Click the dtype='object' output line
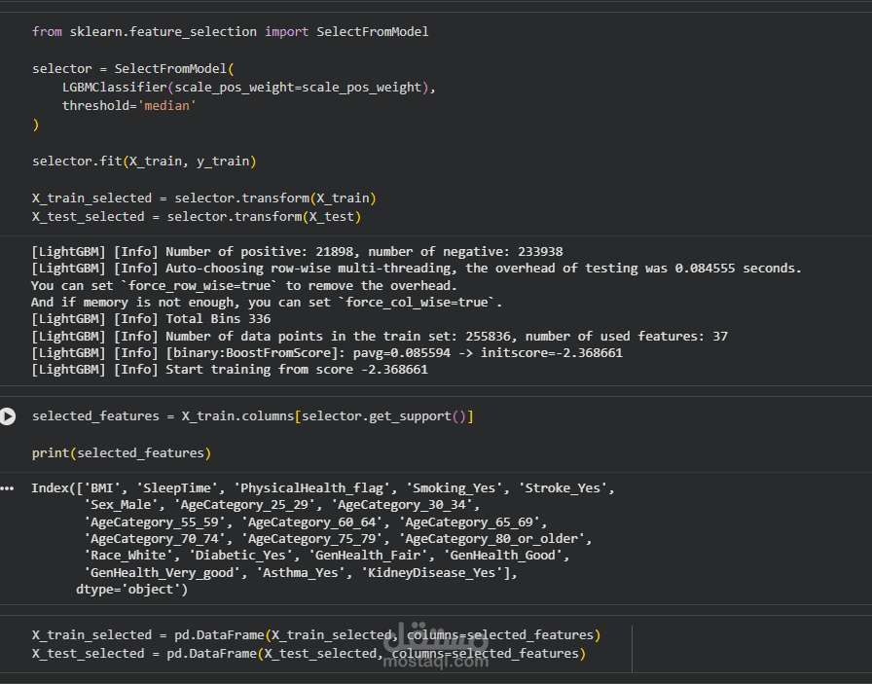The image size is (872, 684). click(131, 589)
